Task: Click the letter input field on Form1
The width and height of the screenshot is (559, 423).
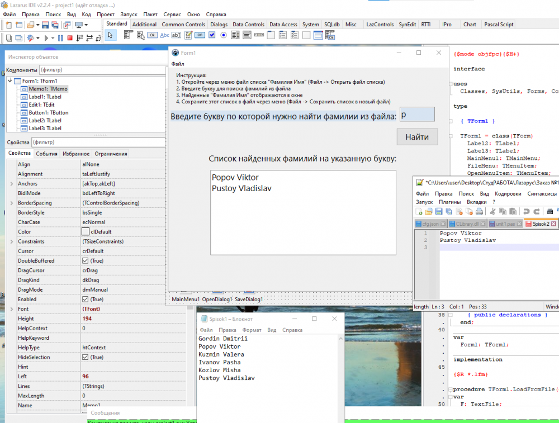Action: pos(417,115)
